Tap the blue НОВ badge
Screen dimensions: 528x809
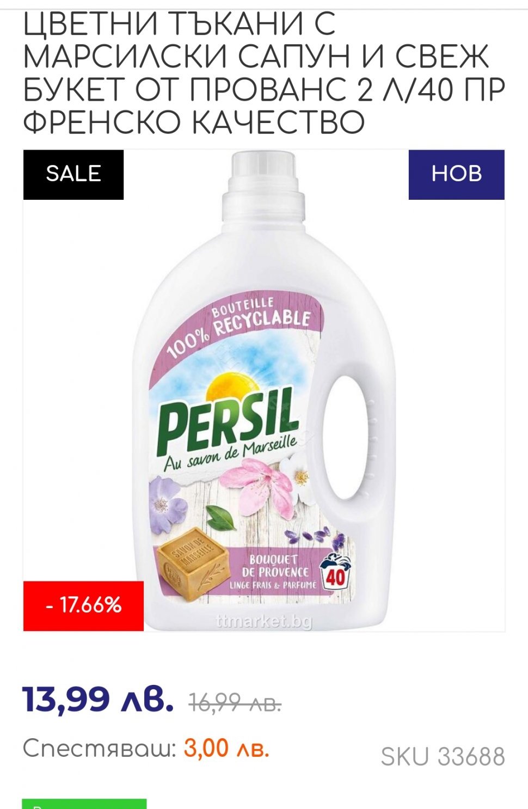click(x=456, y=175)
